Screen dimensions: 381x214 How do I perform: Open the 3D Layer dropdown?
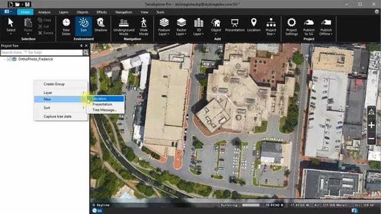pyautogui.click(x=198, y=27)
